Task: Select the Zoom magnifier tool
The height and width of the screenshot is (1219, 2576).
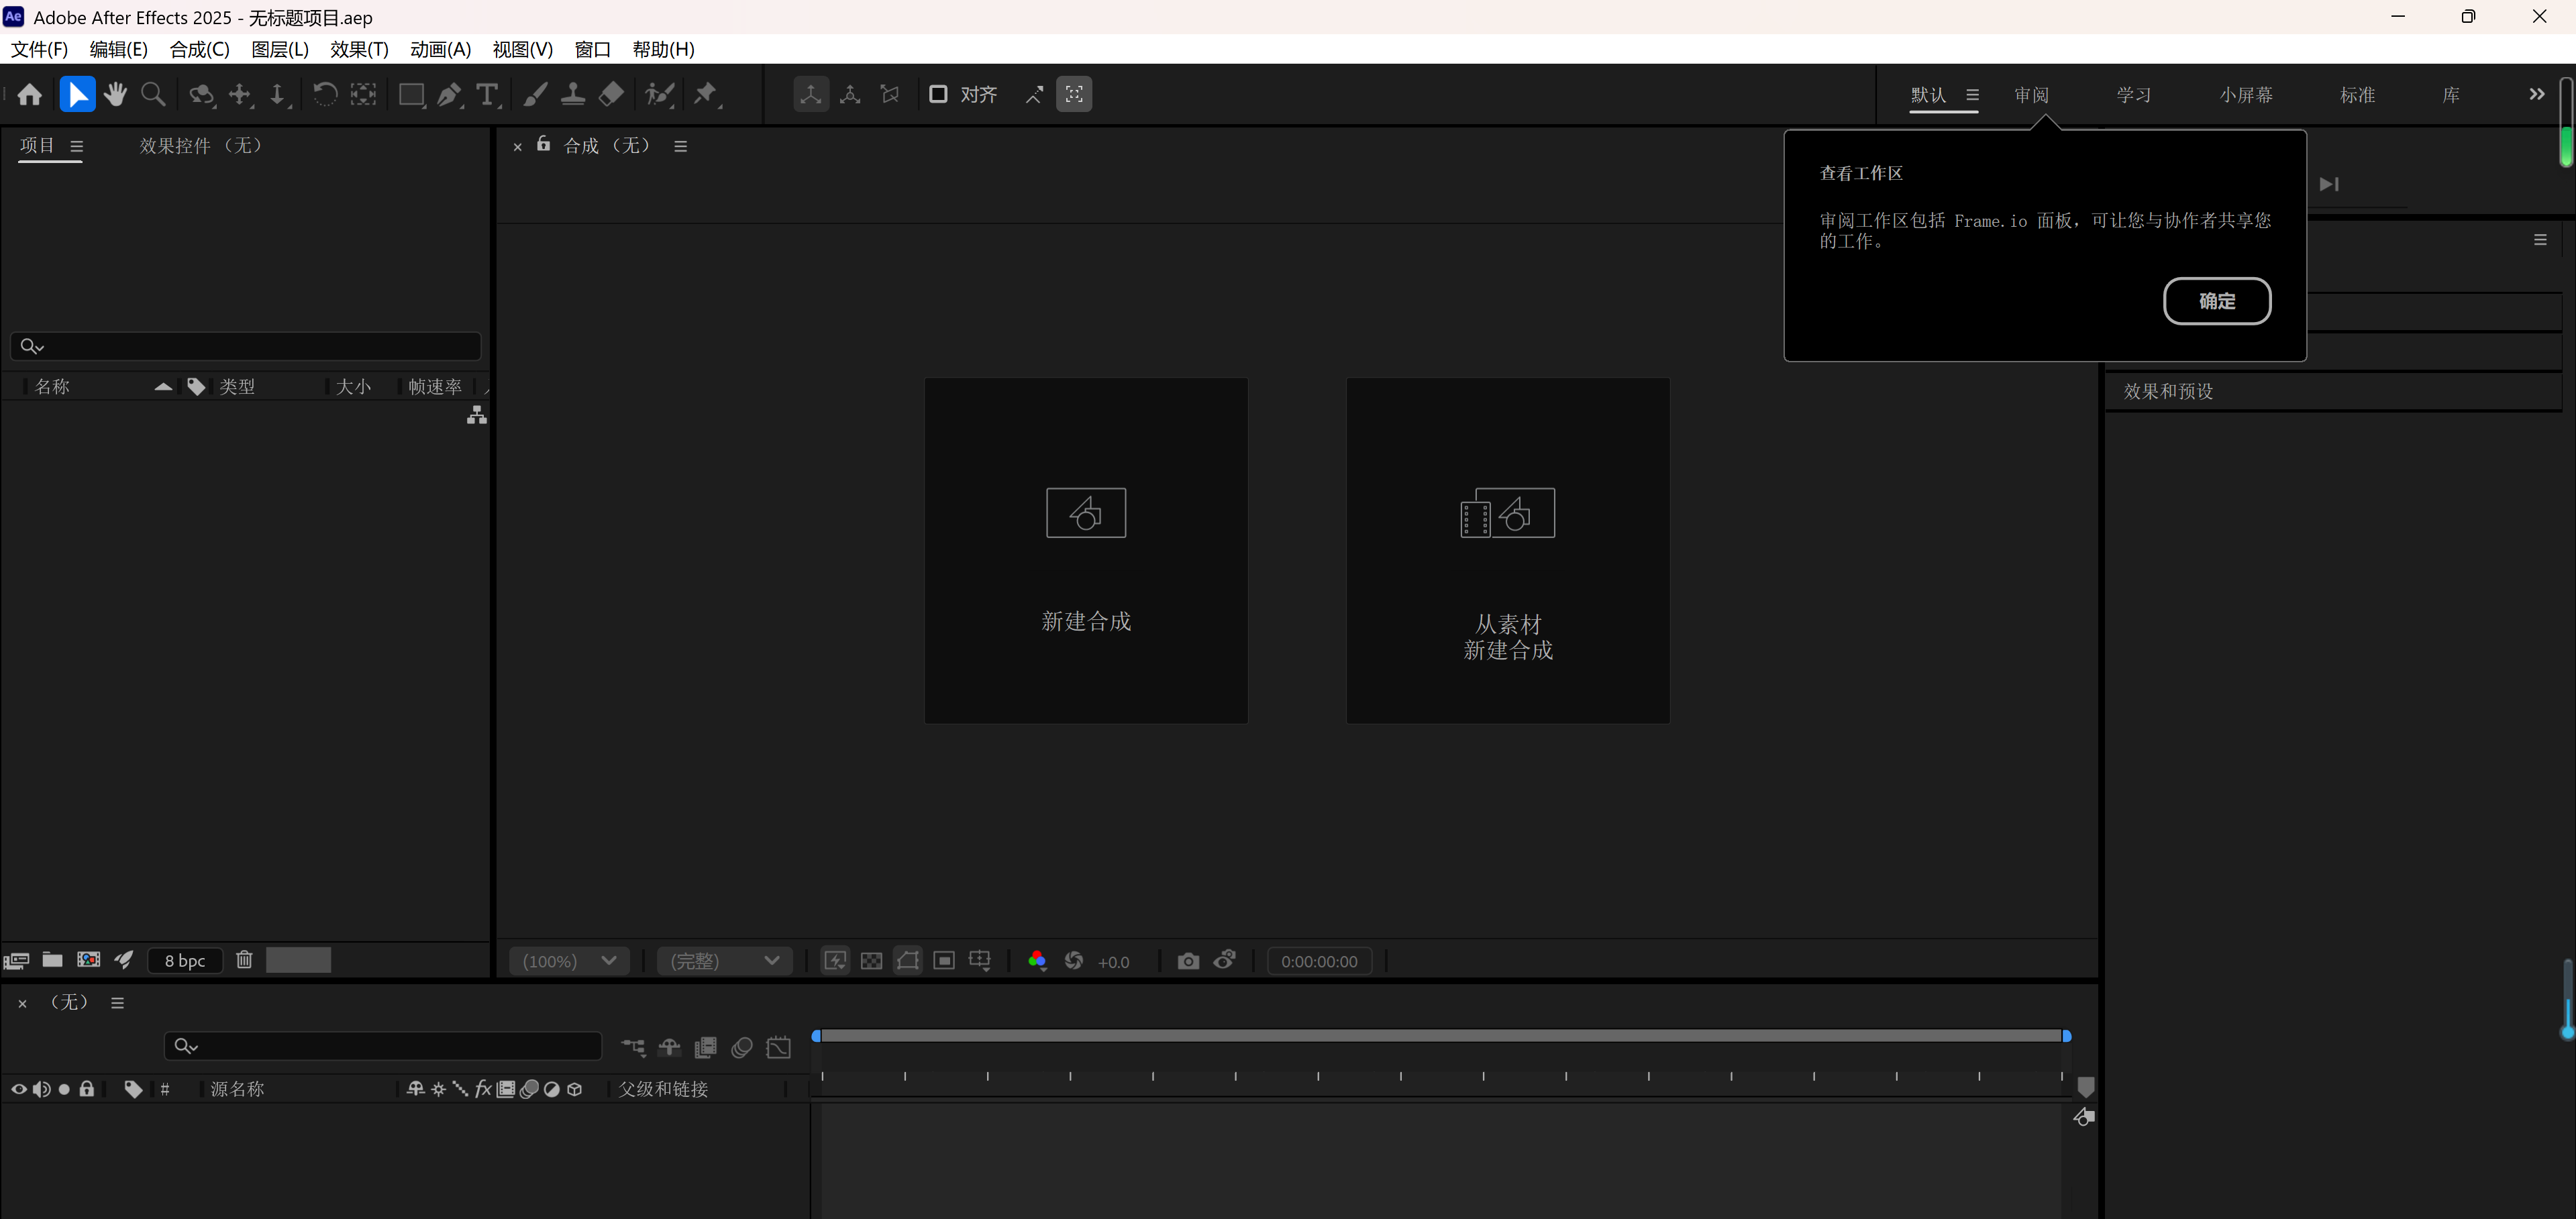Action: click(153, 94)
